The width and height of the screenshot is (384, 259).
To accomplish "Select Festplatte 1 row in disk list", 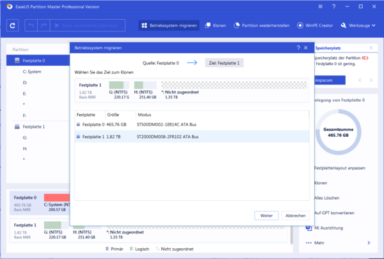I will click(192, 137).
